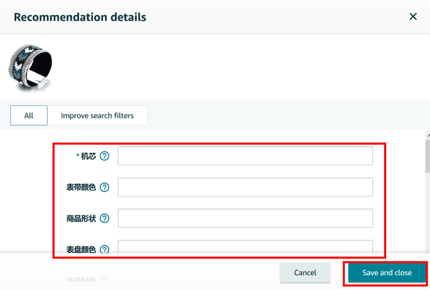
Task: Switch to the All tab
Action: (x=29, y=116)
